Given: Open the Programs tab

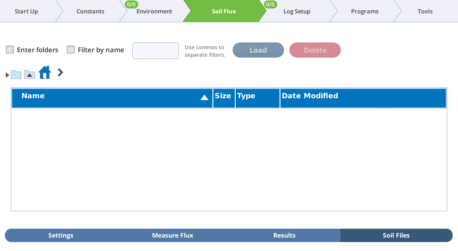Looking at the screenshot, I should click(365, 11).
